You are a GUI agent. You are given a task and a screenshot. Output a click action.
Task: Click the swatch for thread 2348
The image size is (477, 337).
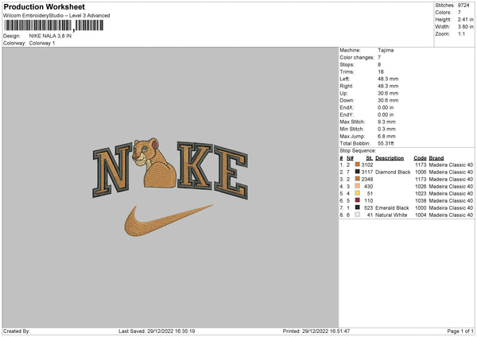358,179
